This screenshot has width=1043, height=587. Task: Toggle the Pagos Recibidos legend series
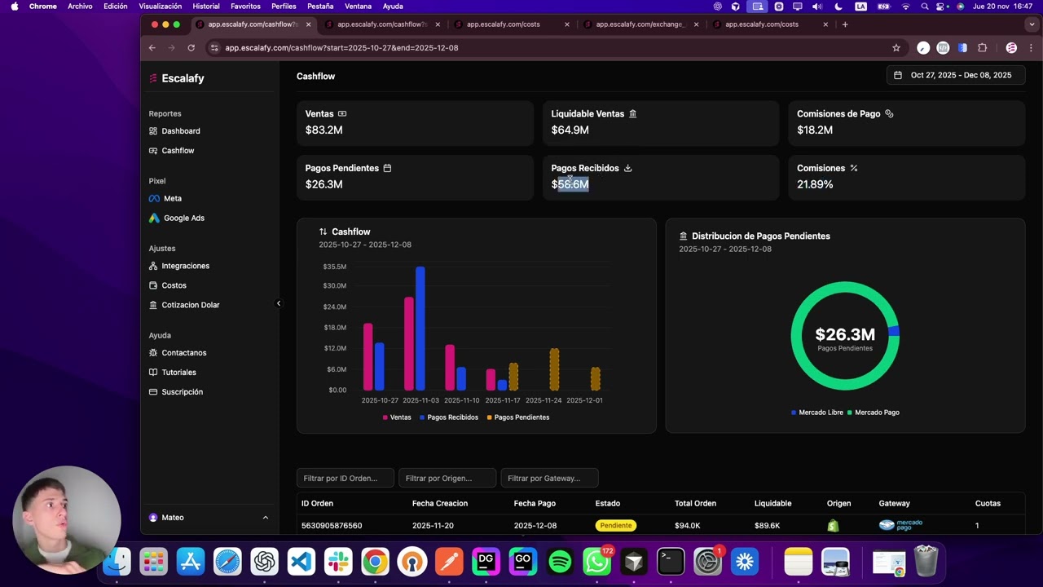click(449, 417)
